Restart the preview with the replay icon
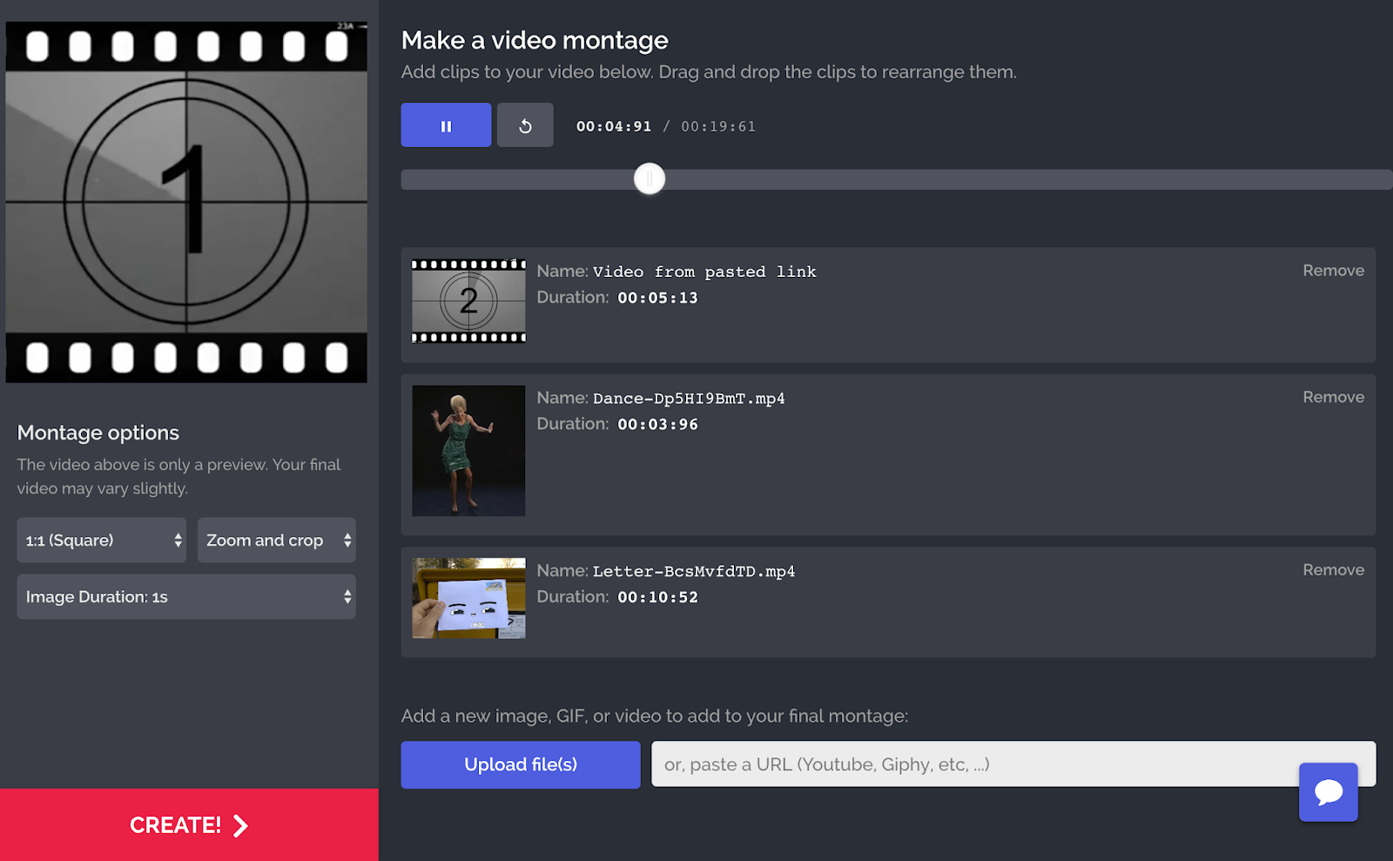The height and width of the screenshot is (861, 1393). (525, 125)
